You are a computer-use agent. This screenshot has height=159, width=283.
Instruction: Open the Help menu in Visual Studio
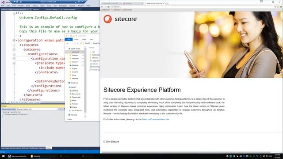tap(88, 6)
